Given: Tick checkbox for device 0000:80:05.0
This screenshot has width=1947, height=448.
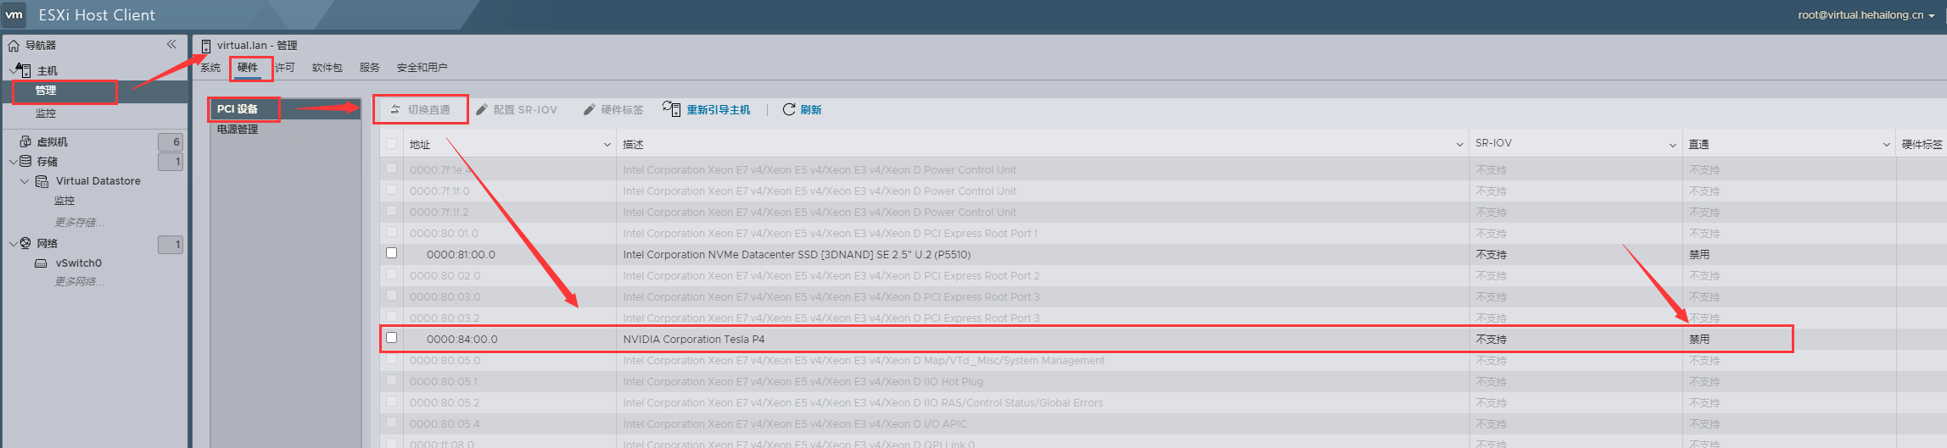Looking at the screenshot, I should [392, 359].
